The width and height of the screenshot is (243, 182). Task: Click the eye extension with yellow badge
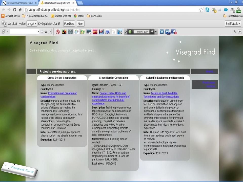tap(214, 10)
